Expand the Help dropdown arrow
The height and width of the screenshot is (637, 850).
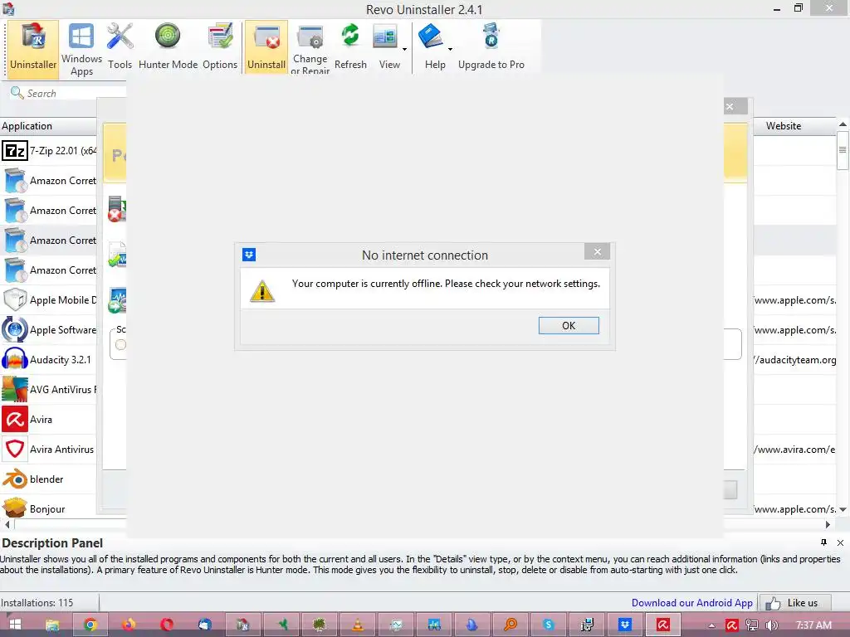click(x=450, y=49)
